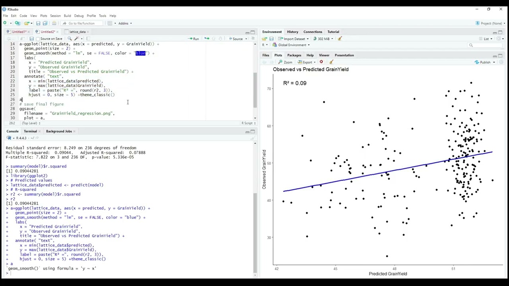Click the Compile Report notebook icon in editor
The height and width of the screenshot is (286, 509).
[88, 39]
